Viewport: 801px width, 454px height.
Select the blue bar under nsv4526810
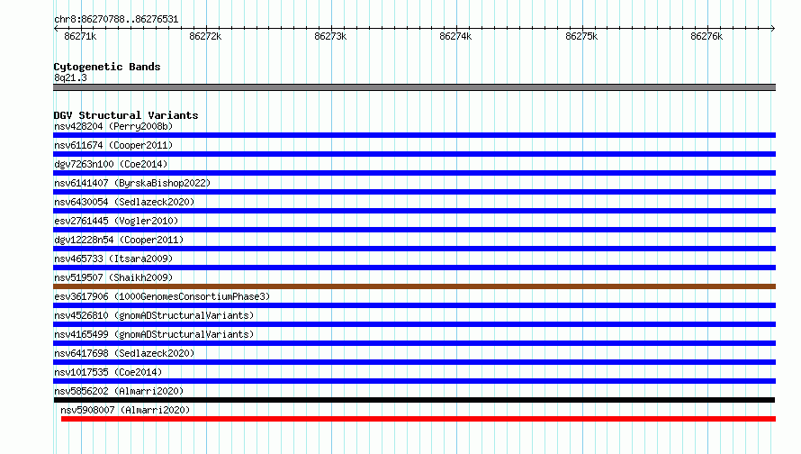point(414,324)
